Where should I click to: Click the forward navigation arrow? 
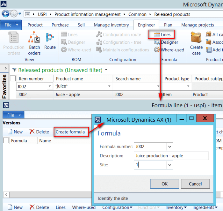point(14,14)
